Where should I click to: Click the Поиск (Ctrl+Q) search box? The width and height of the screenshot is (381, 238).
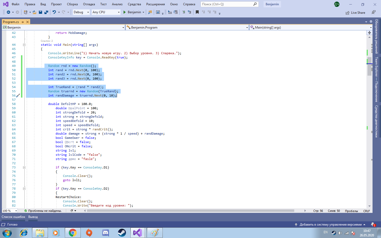click(x=229, y=4)
